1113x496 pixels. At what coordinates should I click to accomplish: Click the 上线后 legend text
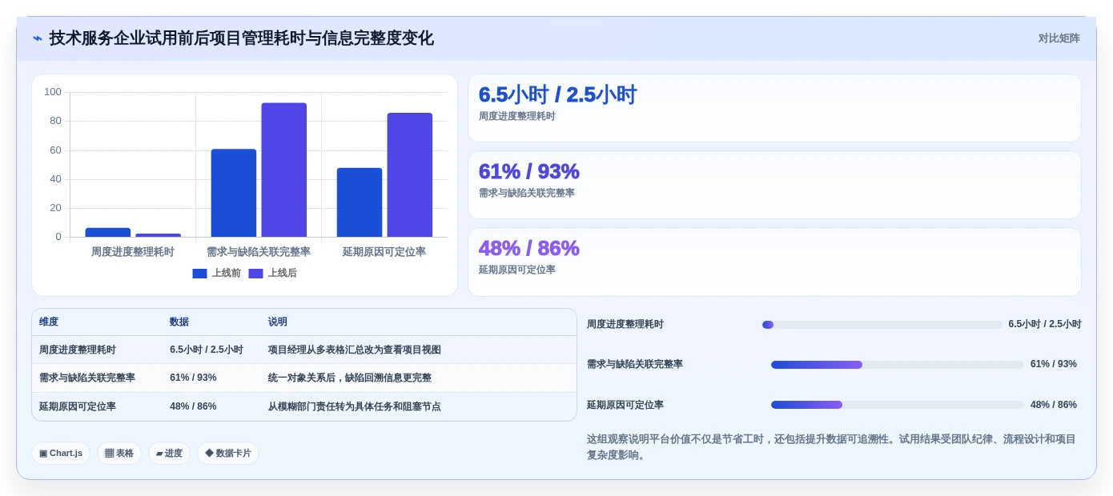click(282, 274)
